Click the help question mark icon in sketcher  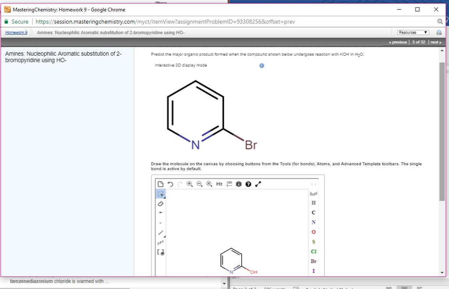(x=248, y=184)
